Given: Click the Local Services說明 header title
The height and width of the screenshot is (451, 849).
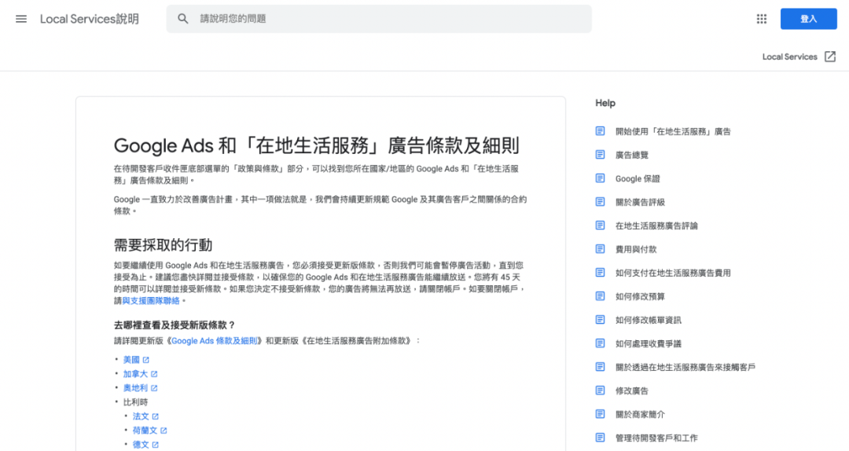Looking at the screenshot, I should 90,19.
